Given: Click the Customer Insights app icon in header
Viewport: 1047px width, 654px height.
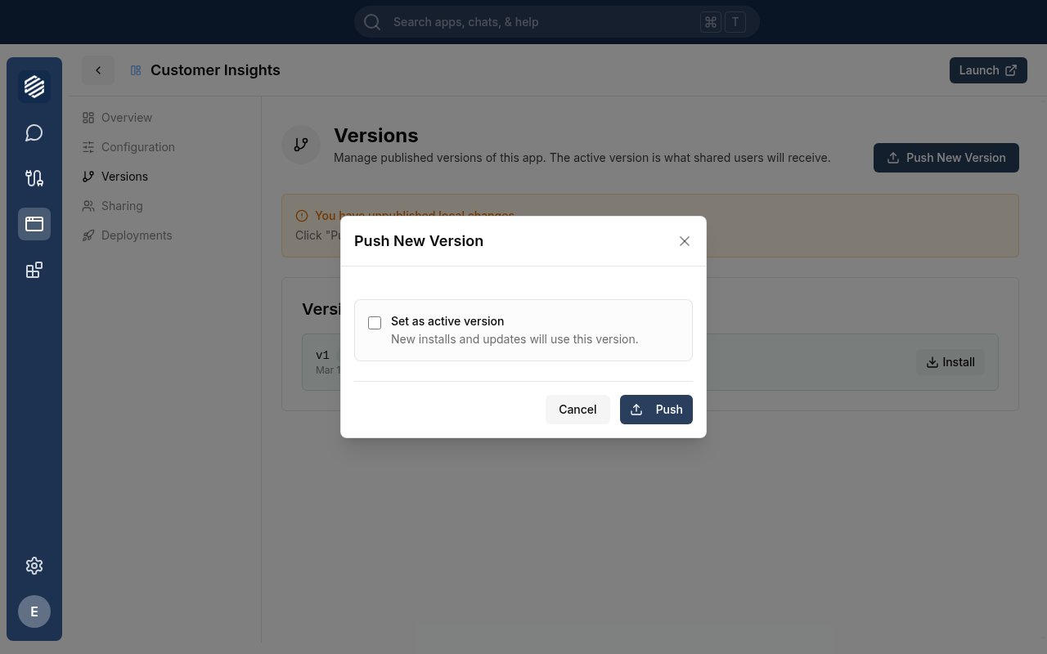Looking at the screenshot, I should tap(136, 70).
